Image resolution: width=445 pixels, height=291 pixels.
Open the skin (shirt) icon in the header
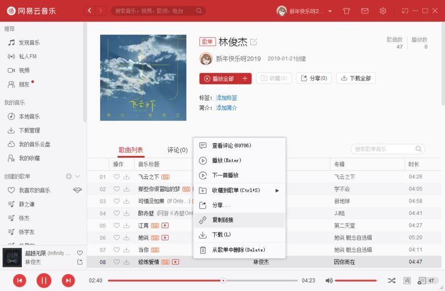click(346, 11)
